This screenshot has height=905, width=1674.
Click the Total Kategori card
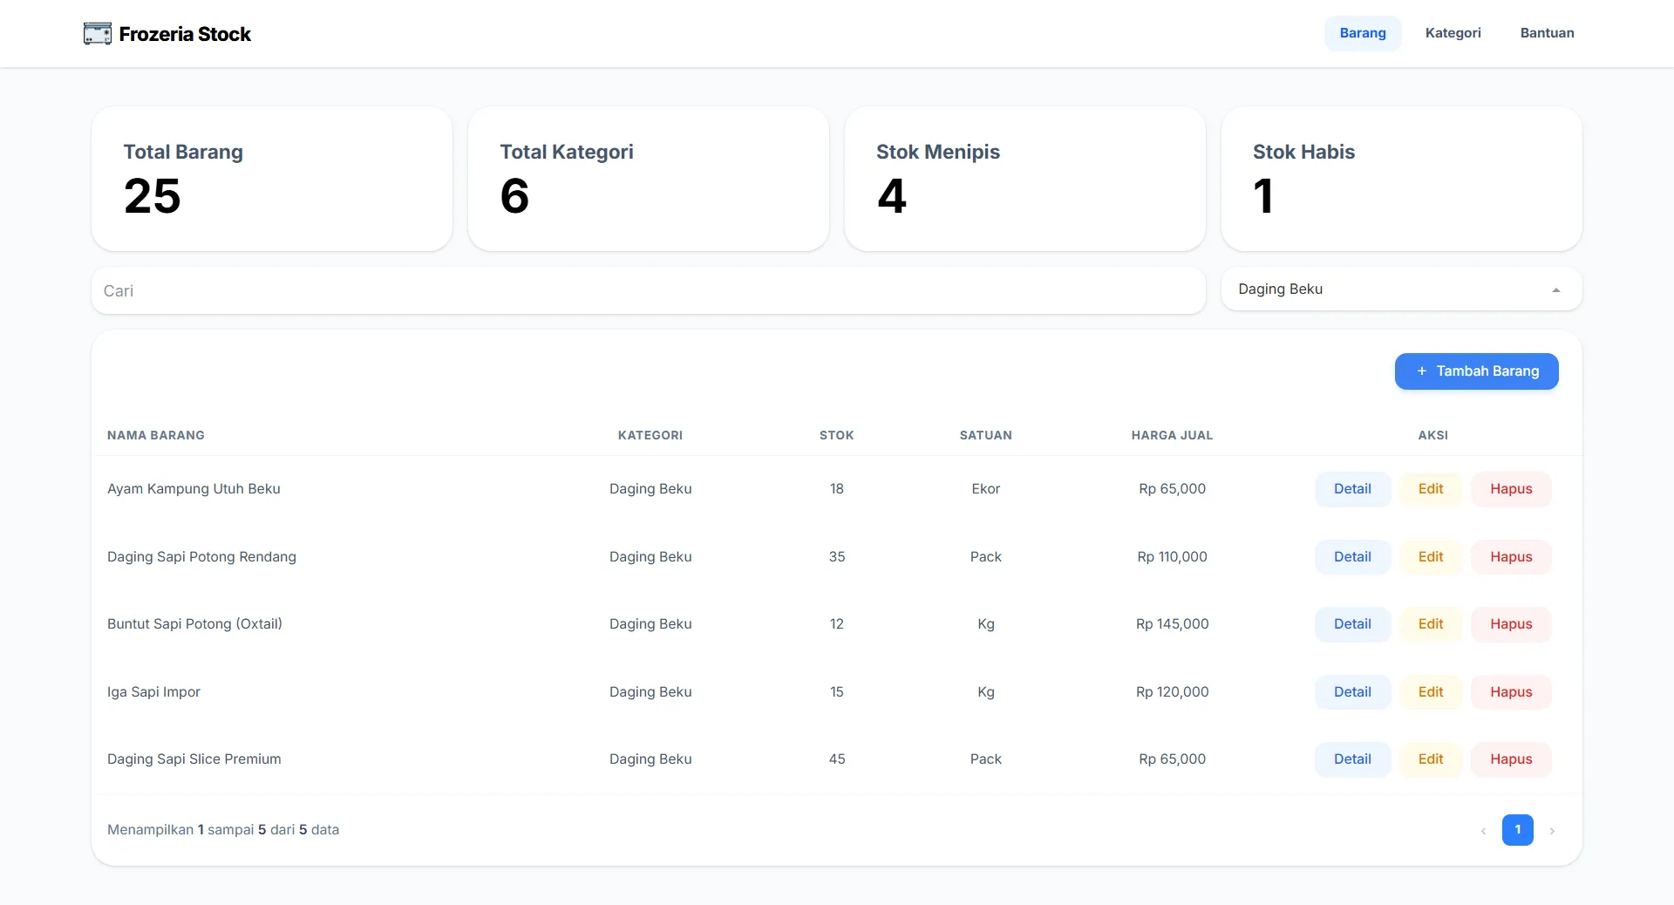pos(648,180)
